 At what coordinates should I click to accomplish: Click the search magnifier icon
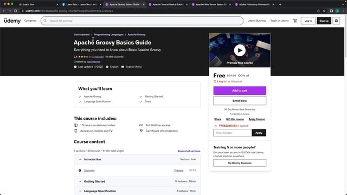click(x=45, y=21)
